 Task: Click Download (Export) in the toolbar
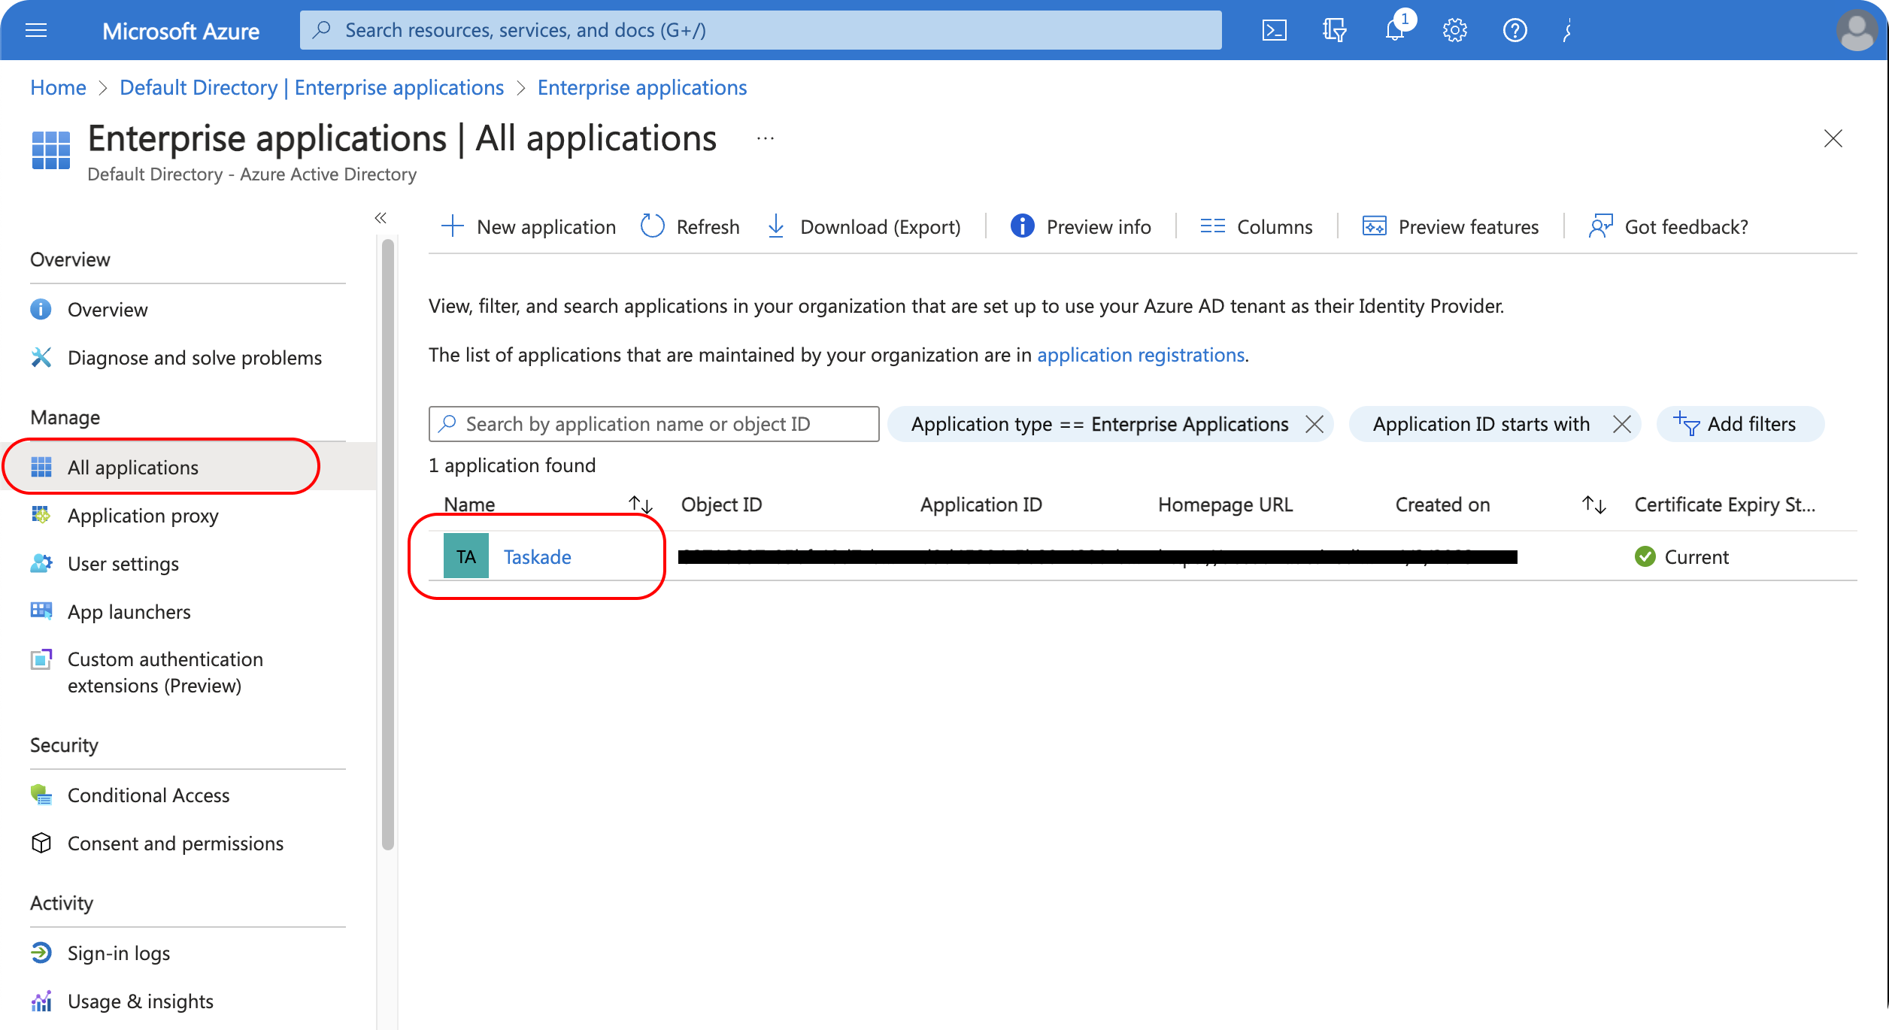point(863,226)
